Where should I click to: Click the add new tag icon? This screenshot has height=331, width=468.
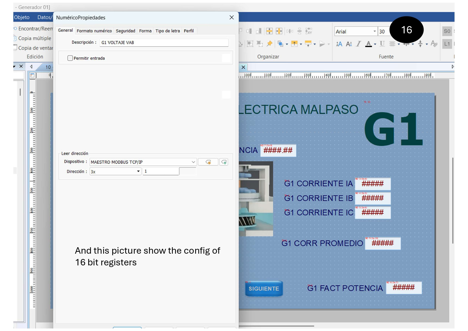pyautogui.click(x=224, y=162)
